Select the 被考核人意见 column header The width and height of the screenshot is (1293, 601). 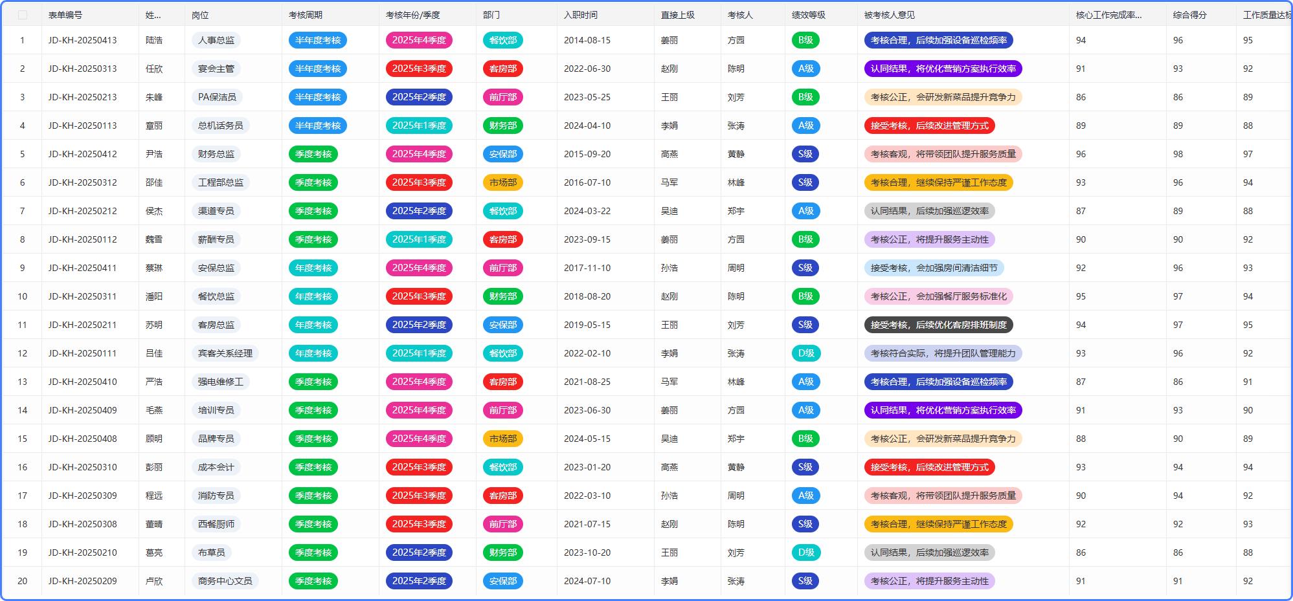(889, 15)
